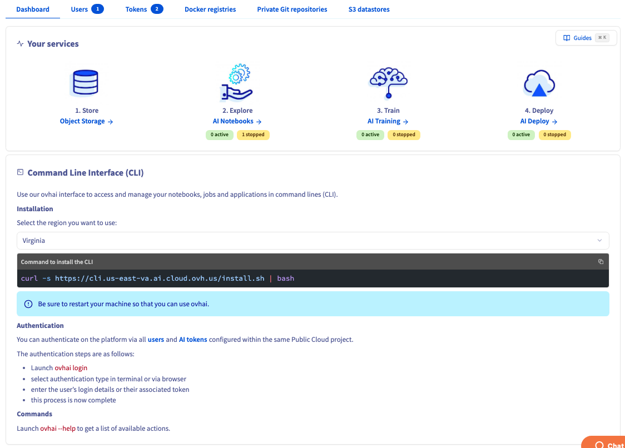Click the Object Storage database icon
Screen dimensions: 625x448
(x=85, y=83)
